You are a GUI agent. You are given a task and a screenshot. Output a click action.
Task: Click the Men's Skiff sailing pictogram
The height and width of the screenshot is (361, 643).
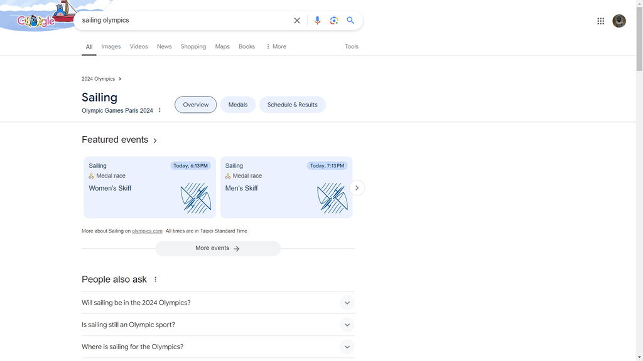[333, 198]
